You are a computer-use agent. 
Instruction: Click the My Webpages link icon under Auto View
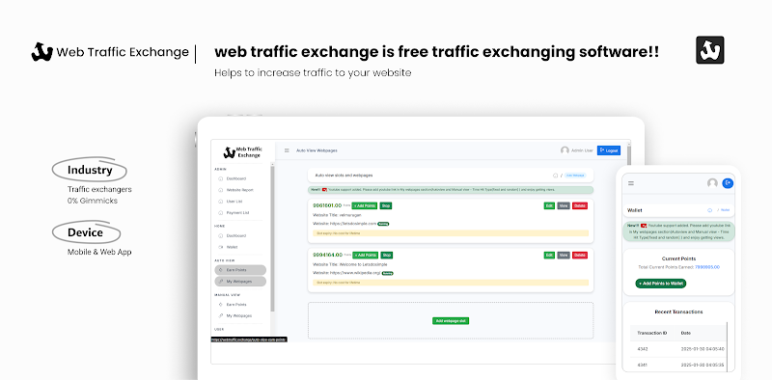(220, 282)
